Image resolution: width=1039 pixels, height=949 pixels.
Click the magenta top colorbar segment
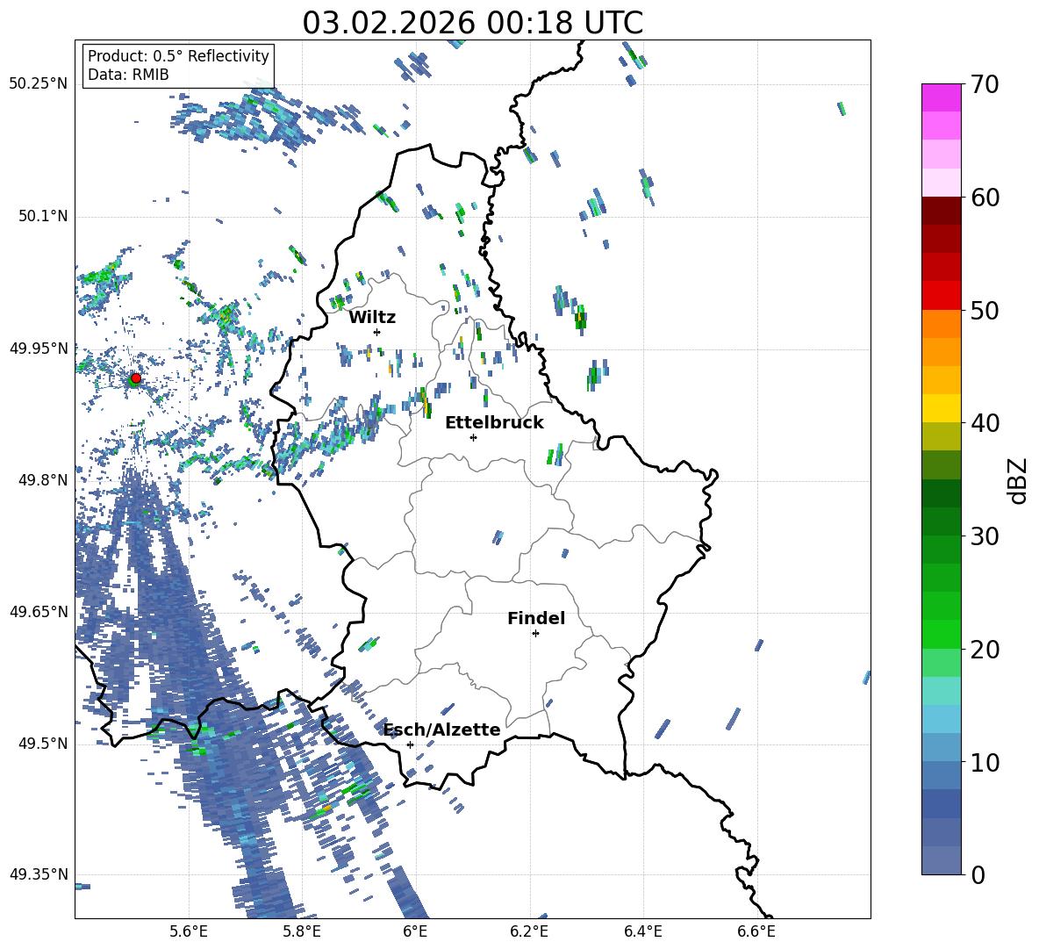(x=941, y=97)
